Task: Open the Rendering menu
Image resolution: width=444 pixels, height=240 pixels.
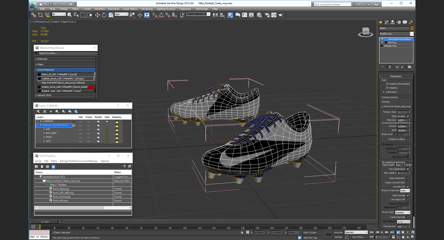Action: [x=147, y=9]
